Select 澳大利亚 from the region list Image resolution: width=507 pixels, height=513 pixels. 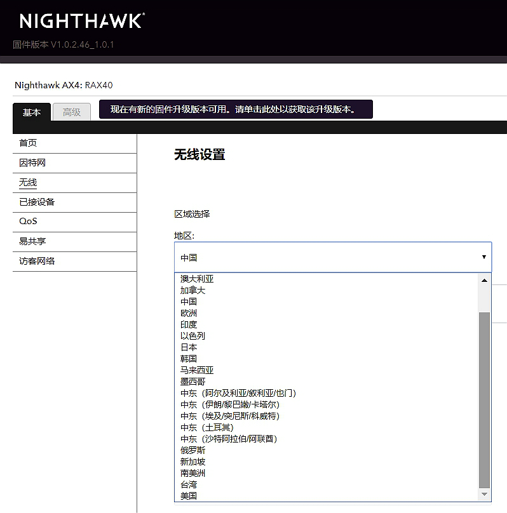[327, 279]
